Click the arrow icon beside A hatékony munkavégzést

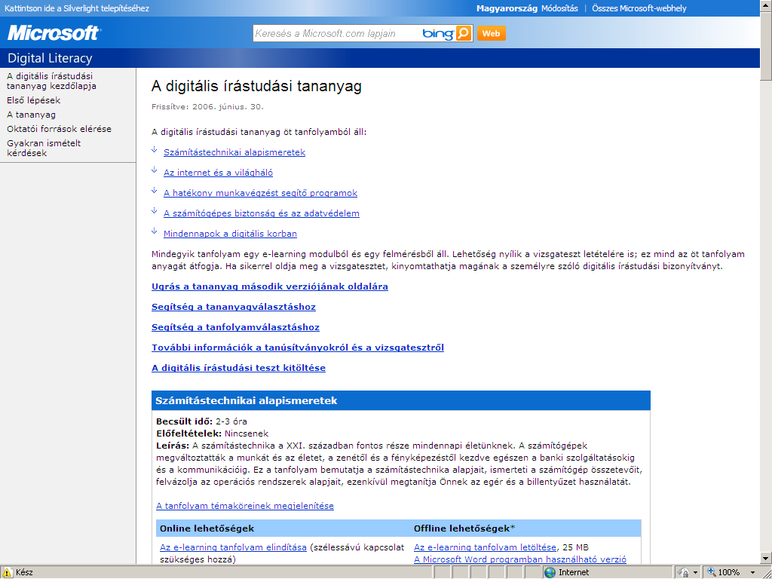coord(154,190)
